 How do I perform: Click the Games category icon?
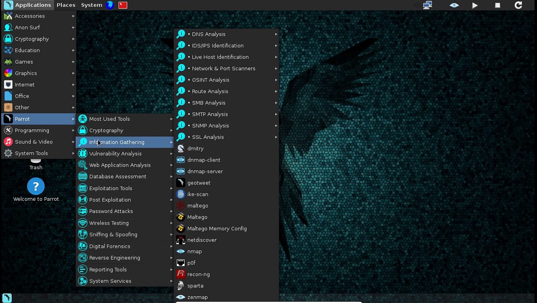pos(8,61)
